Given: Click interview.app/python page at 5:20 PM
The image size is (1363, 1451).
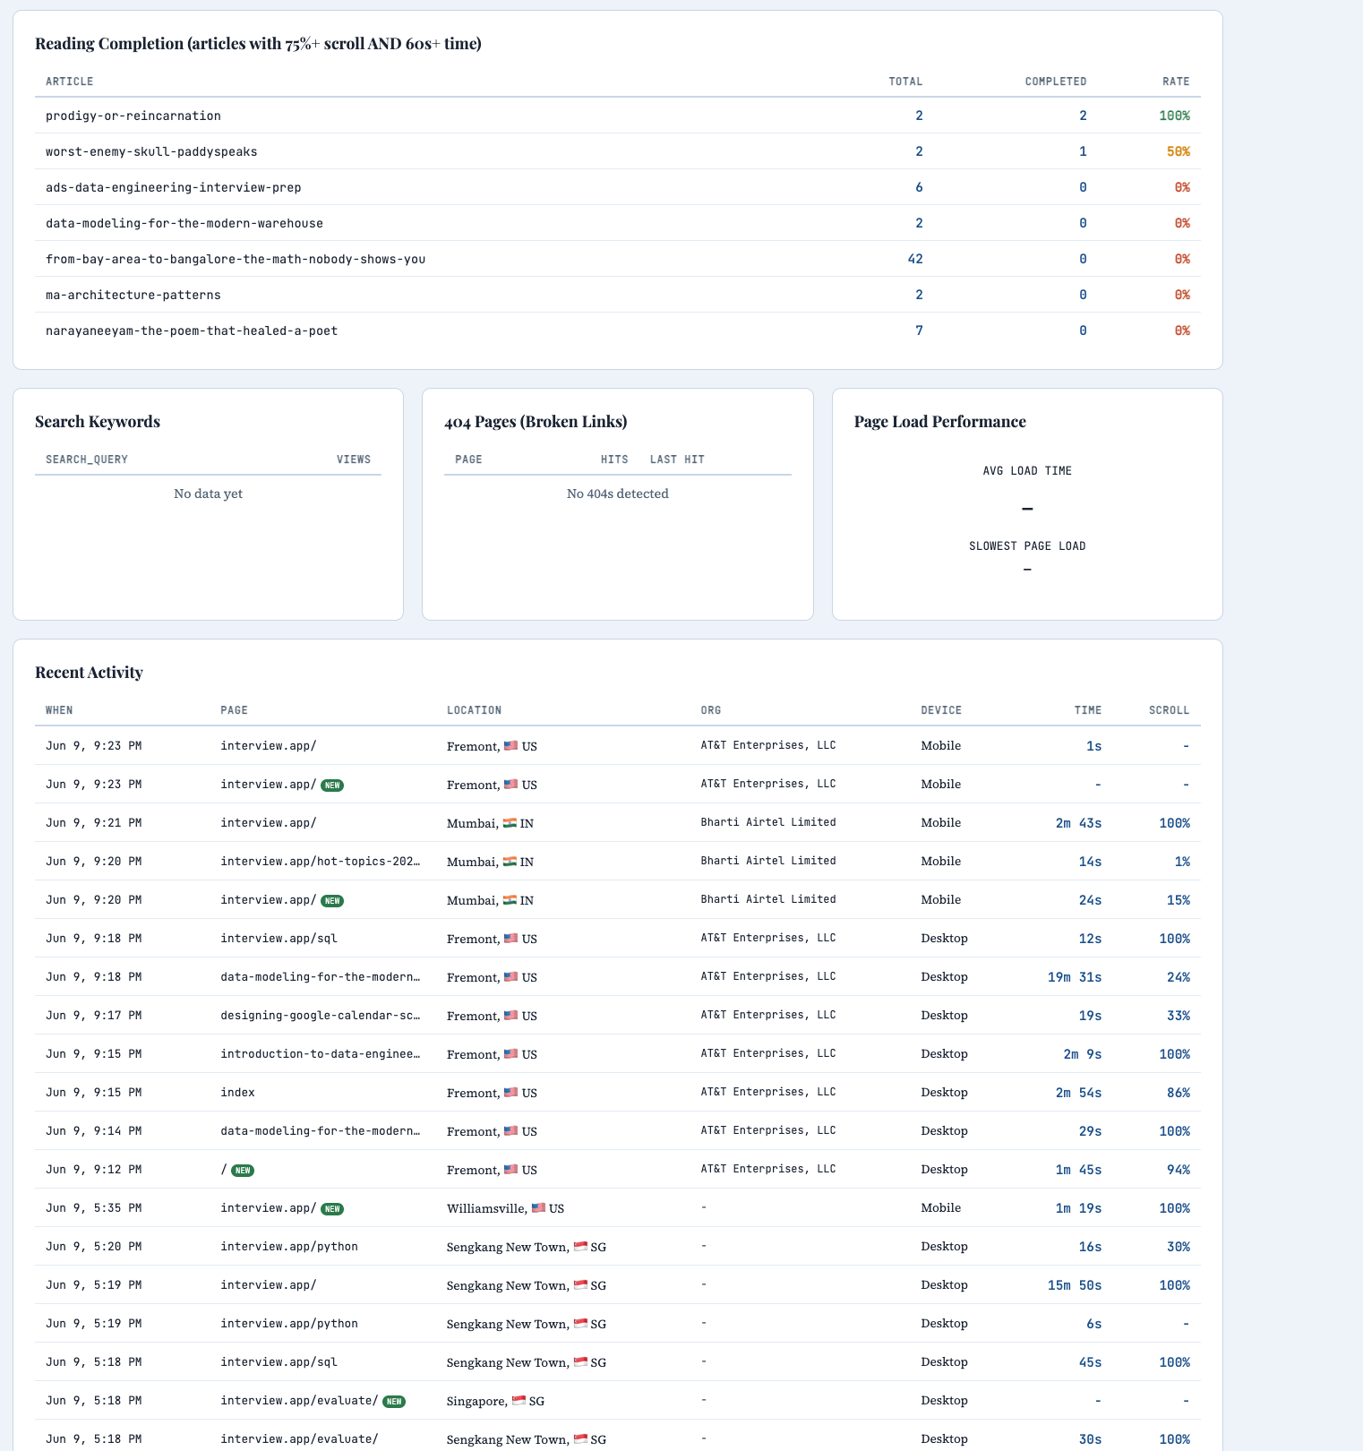Looking at the screenshot, I should [289, 1247].
